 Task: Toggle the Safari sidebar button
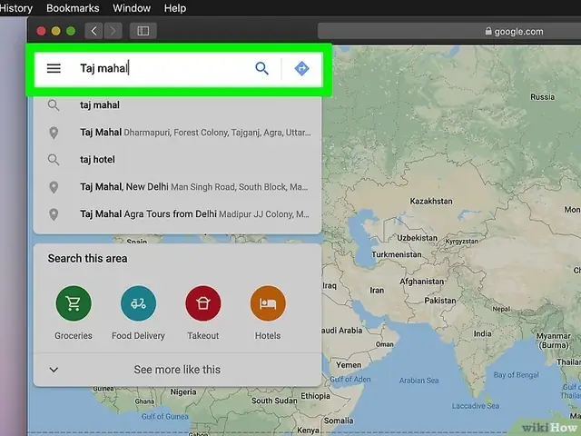(143, 31)
